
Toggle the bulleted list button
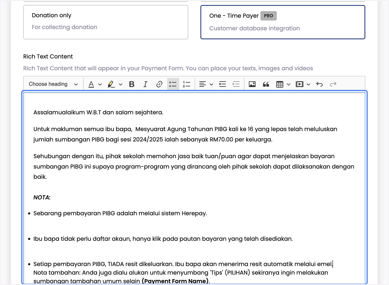[173, 84]
